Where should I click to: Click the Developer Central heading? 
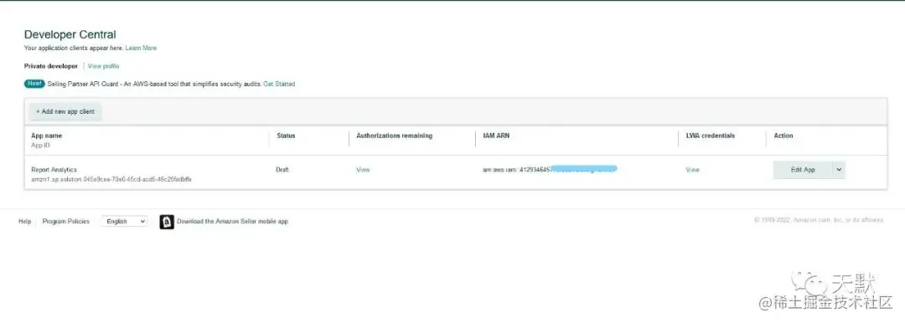tap(70, 34)
